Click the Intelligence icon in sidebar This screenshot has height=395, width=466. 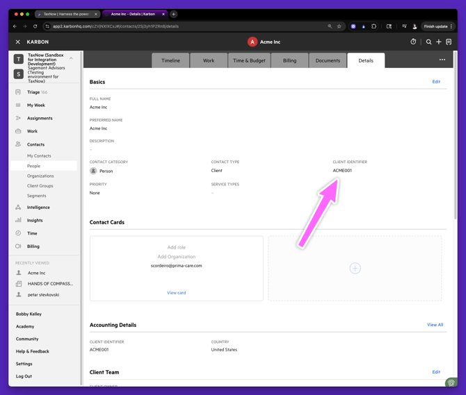click(x=18, y=207)
